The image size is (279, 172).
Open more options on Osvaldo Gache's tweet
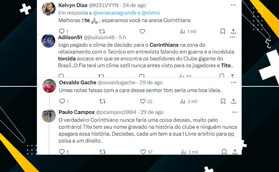(233, 82)
